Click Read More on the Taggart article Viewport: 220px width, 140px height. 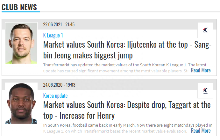[x=201, y=130]
